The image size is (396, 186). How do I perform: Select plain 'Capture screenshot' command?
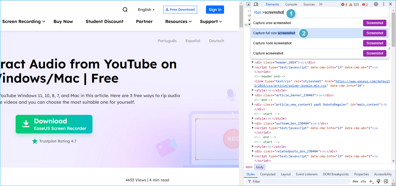click(320, 53)
